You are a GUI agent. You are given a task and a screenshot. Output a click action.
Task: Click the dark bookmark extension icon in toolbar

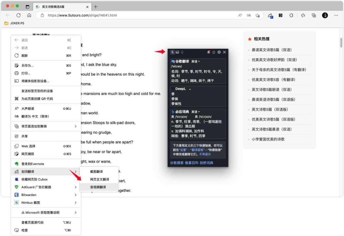point(281,15)
